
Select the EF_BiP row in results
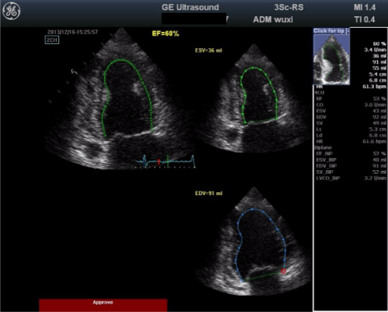coord(350,154)
